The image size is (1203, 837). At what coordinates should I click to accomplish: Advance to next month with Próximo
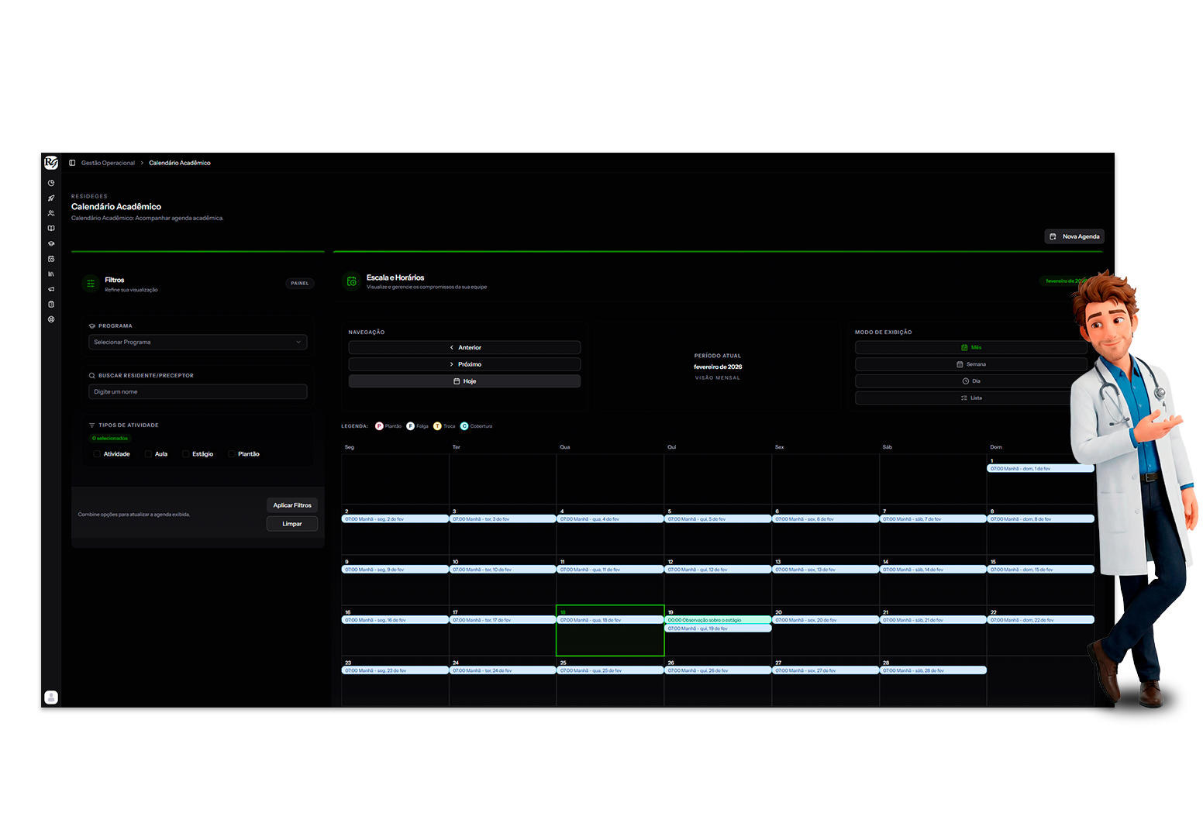464,364
